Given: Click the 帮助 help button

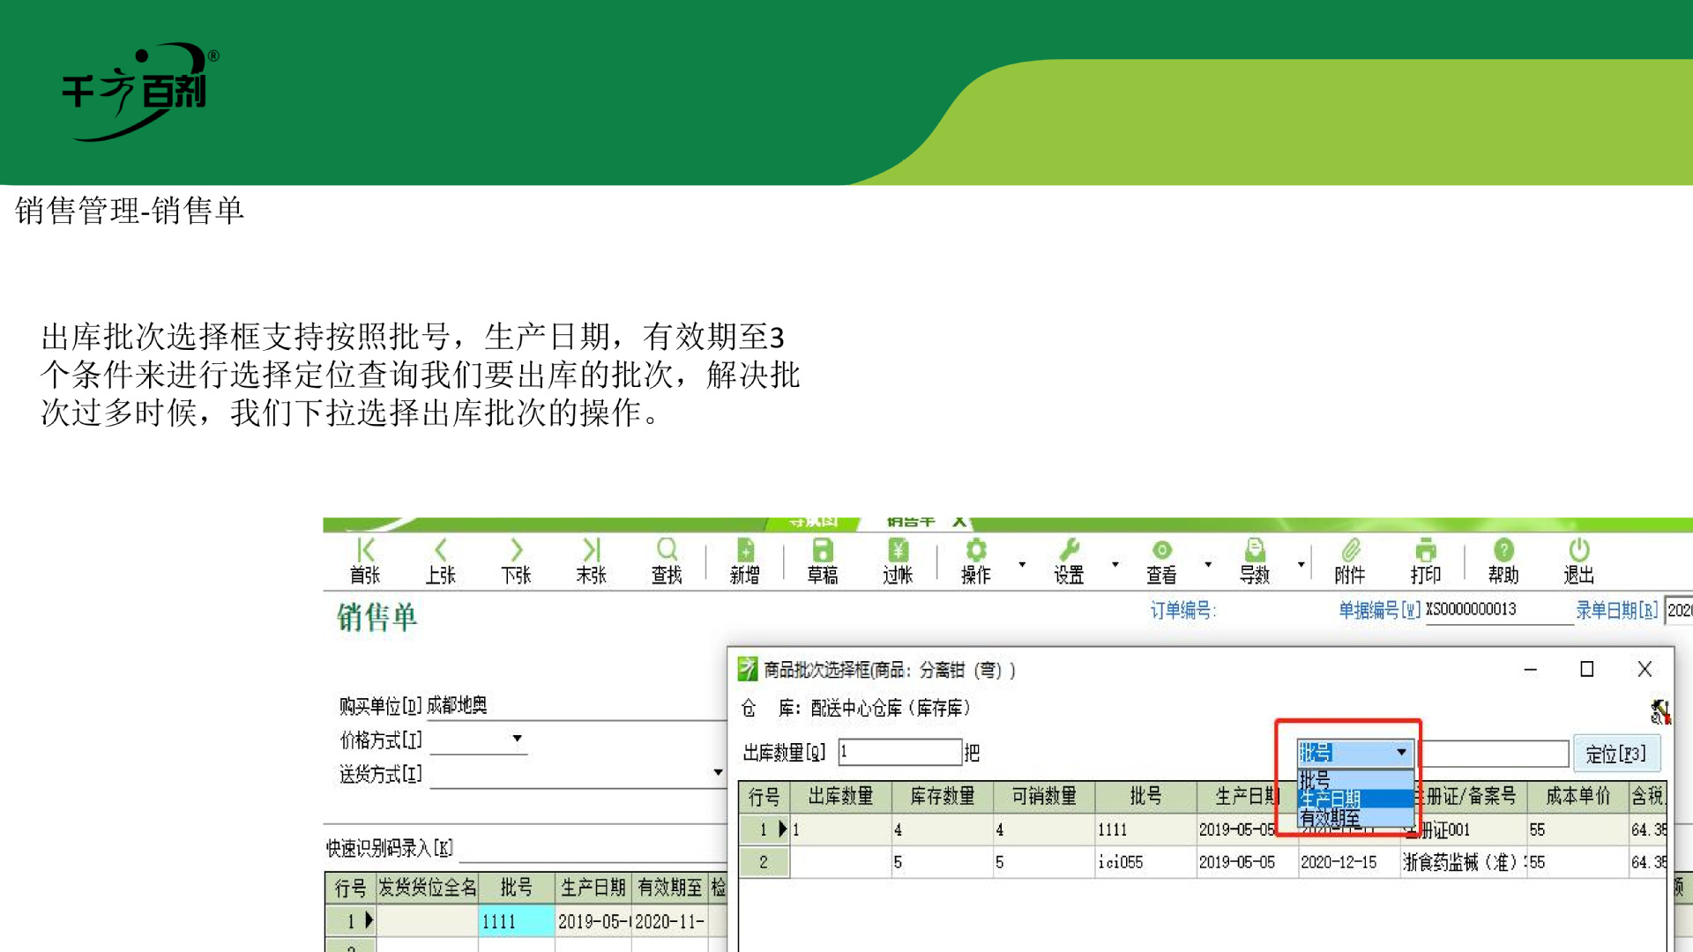Looking at the screenshot, I should (x=1503, y=561).
